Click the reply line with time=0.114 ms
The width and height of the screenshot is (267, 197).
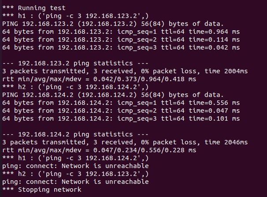tap(121, 39)
